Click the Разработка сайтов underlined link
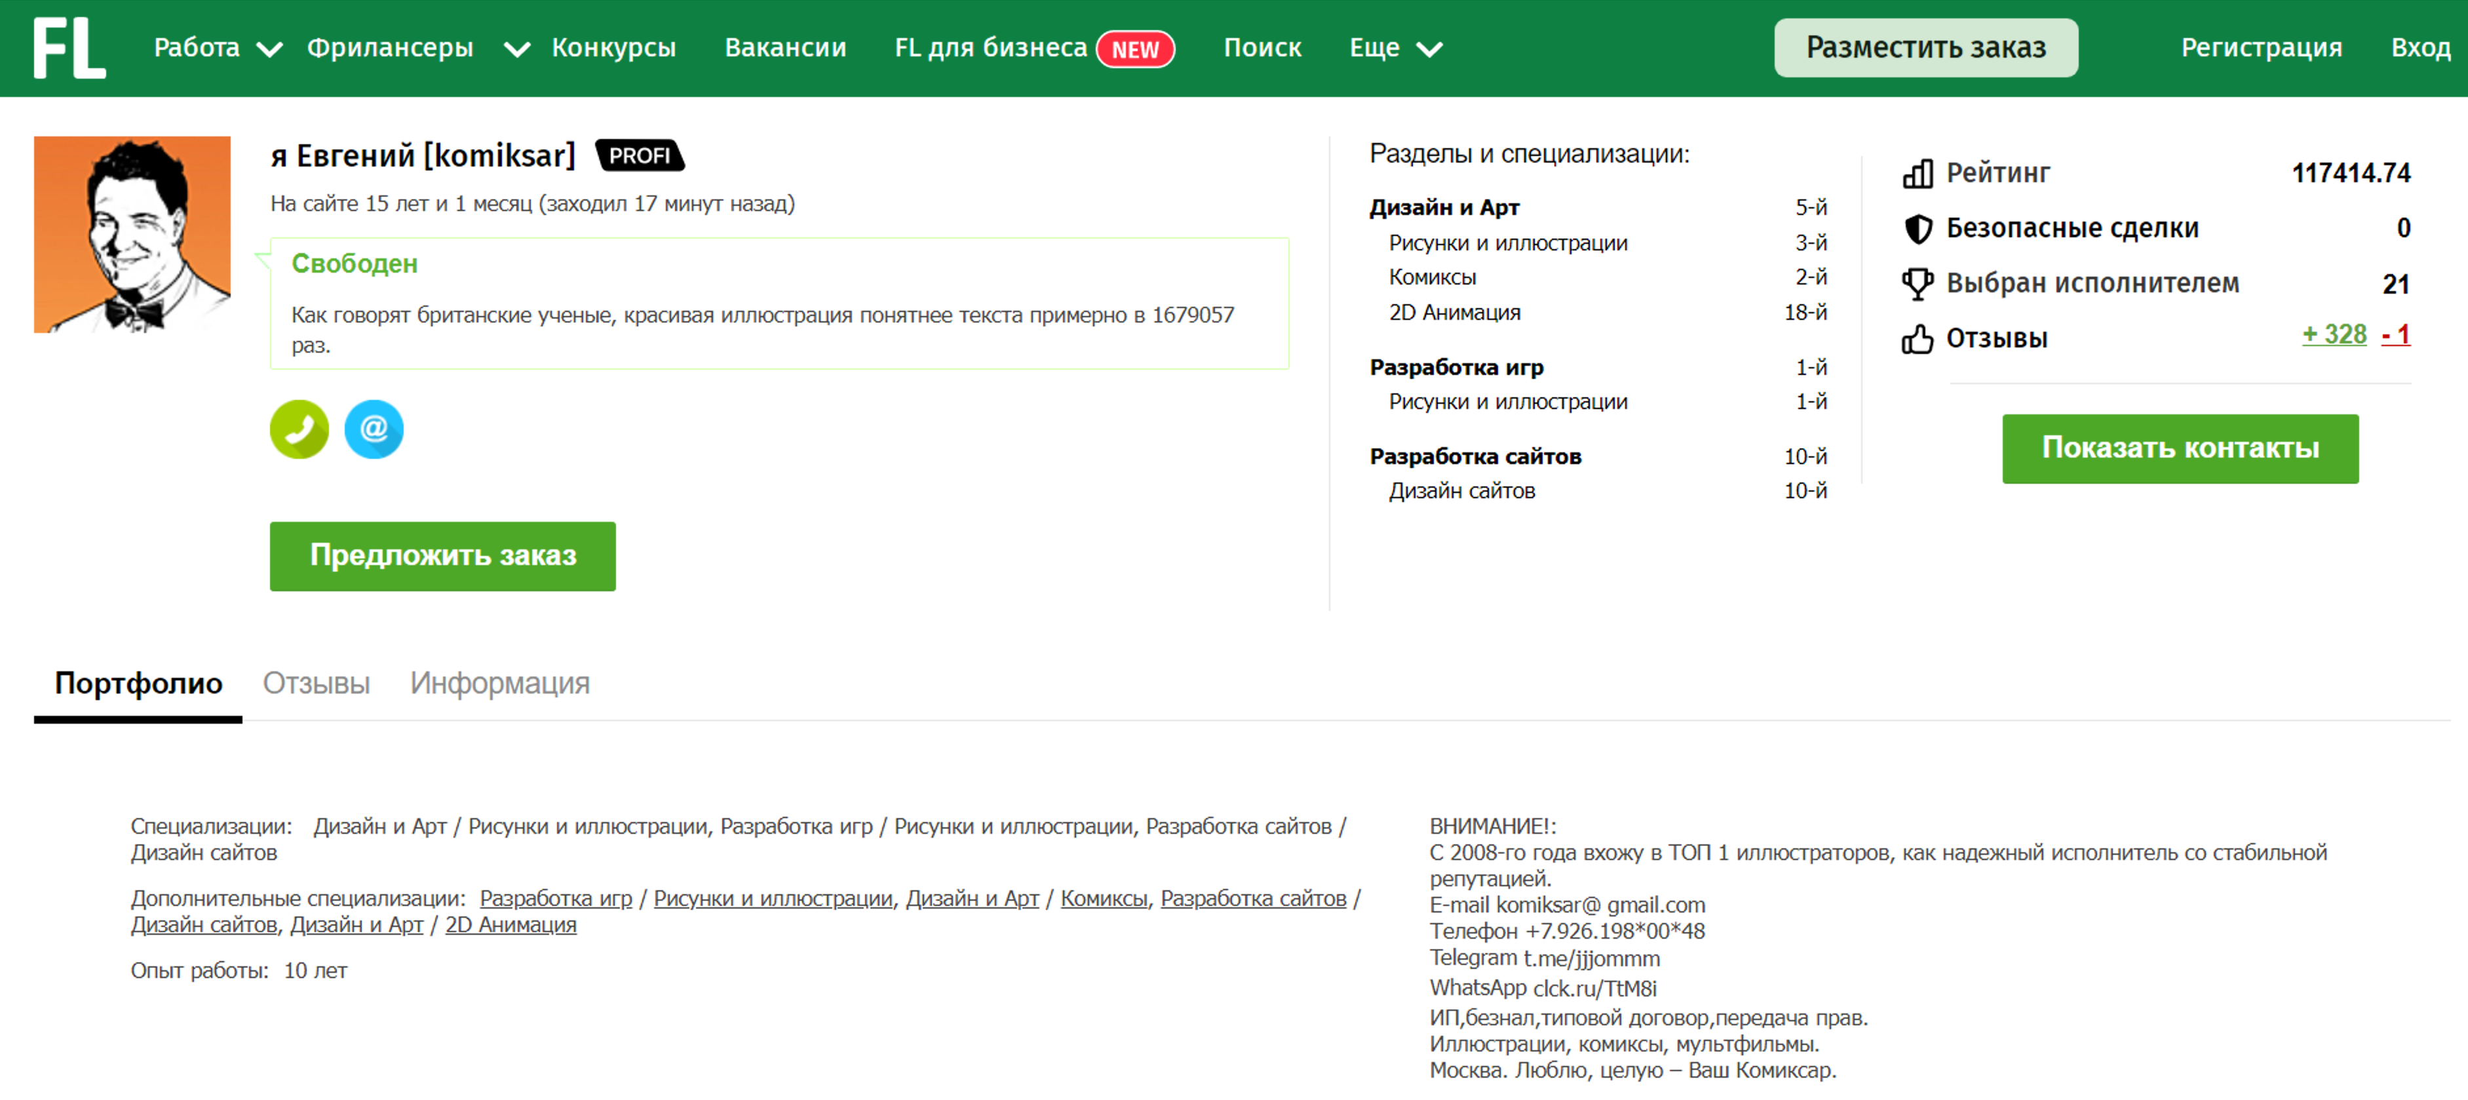 pos(1253,899)
